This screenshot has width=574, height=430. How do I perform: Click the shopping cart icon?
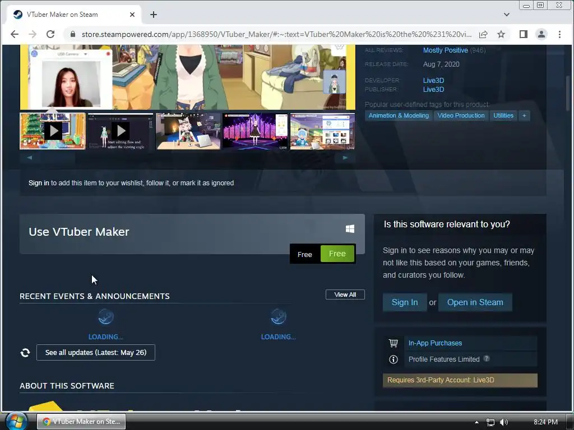pos(394,343)
